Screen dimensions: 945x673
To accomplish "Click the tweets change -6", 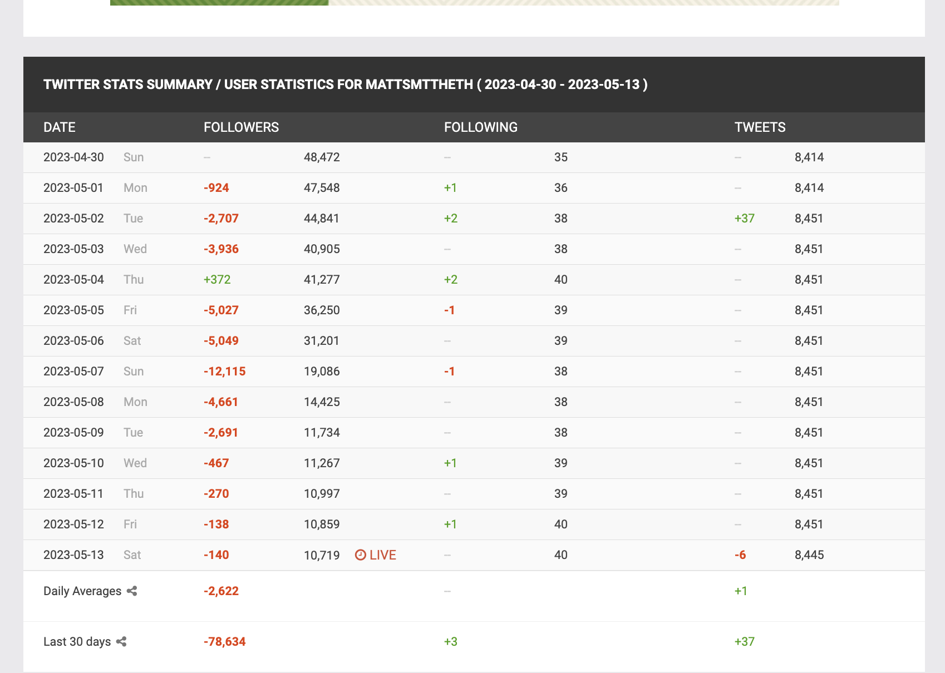I will pyautogui.click(x=740, y=555).
